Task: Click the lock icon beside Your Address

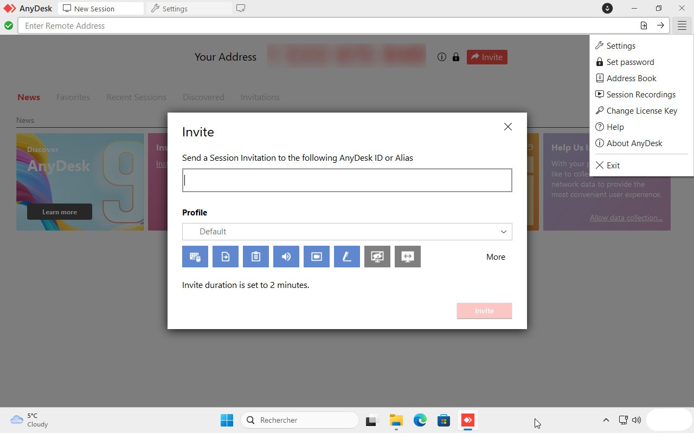Action: (x=455, y=57)
